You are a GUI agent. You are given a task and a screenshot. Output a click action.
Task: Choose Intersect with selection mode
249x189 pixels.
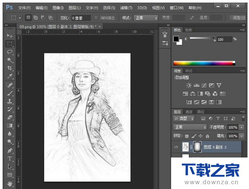click(50, 17)
